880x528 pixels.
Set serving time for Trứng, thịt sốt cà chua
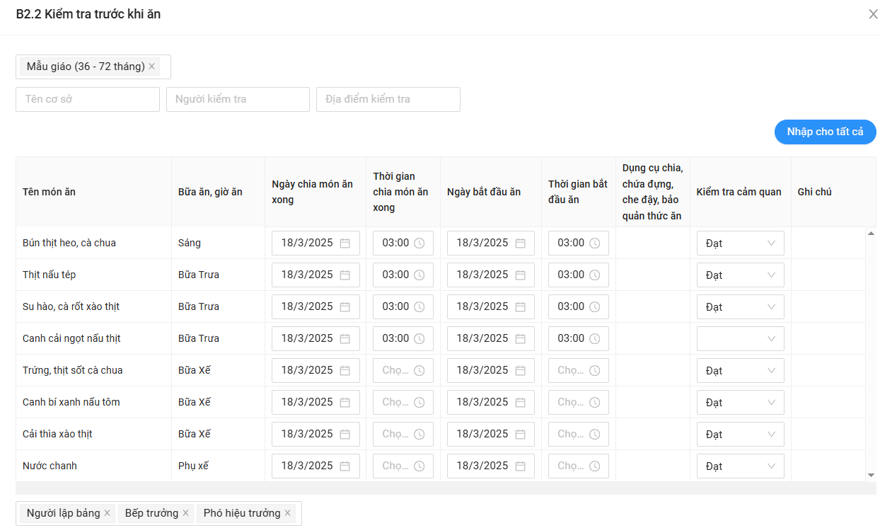click(x=403, y=370)
